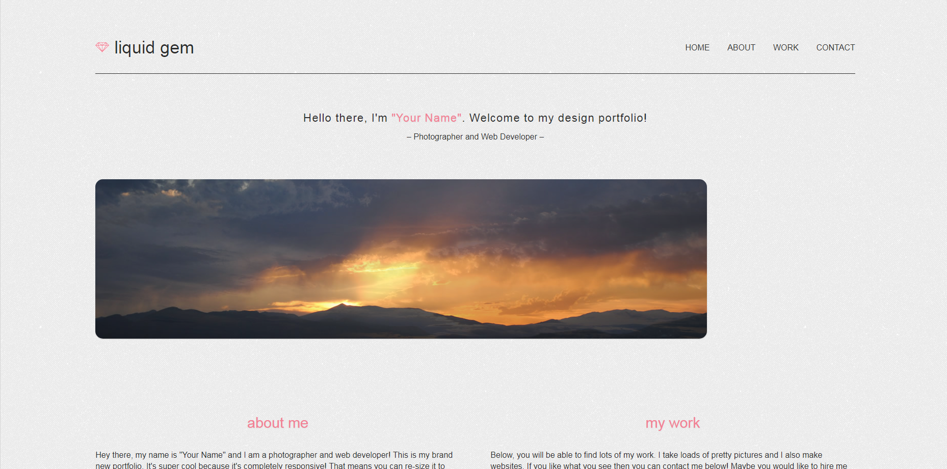Click the "about me" section heading

coord(278,423)
